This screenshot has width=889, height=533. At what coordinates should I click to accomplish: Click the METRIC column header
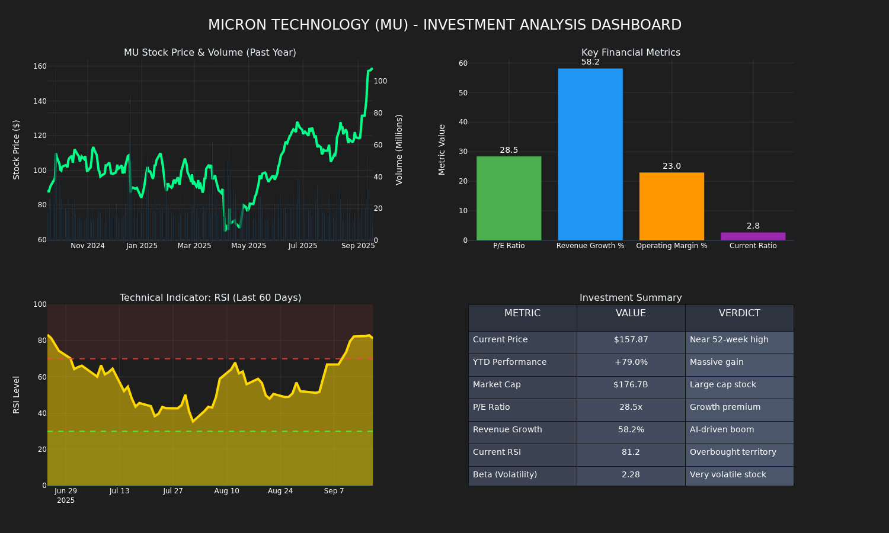pyautogui.click(x=522, y=314)
